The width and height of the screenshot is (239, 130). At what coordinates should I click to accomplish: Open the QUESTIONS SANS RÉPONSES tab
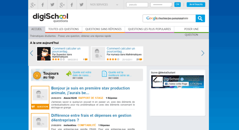(x=103, y=29)
